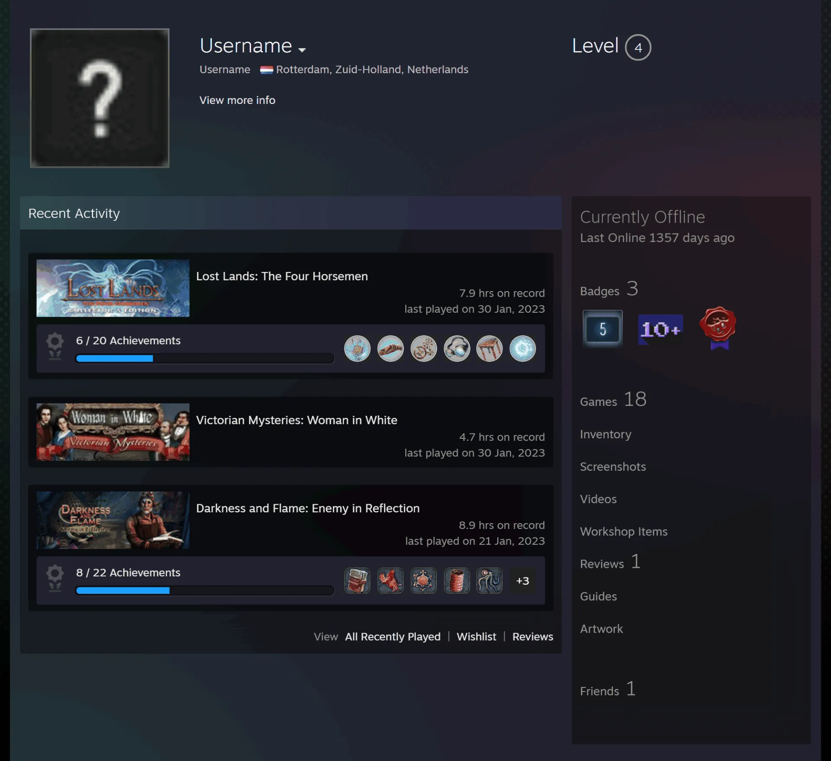Open Games 18 in the sidebar
Viewport: 831px width, 761px height.
tap(613, 399)
